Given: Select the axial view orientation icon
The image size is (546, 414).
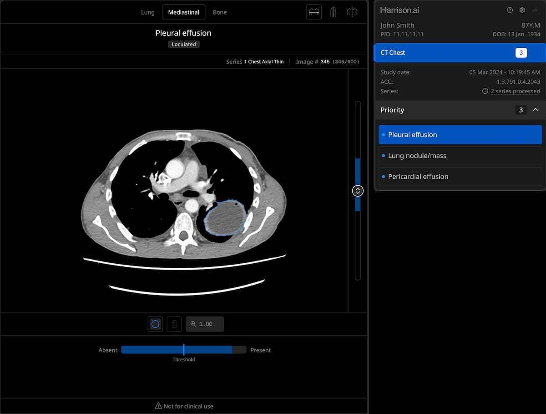Looking at the screenshot, I should [x=313, y=12].
